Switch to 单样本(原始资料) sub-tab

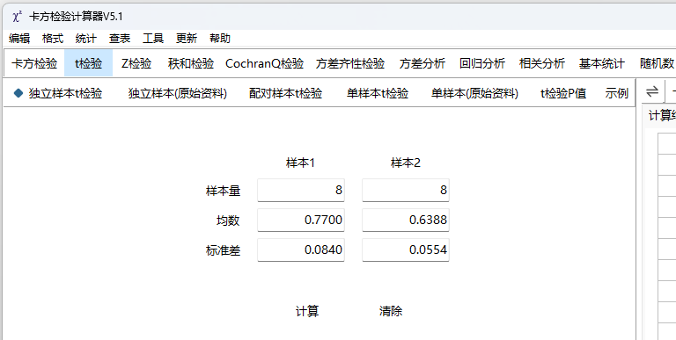[x=474, y=93]
